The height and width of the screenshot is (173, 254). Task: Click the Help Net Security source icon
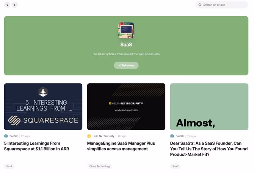click(x=89, y=136)
